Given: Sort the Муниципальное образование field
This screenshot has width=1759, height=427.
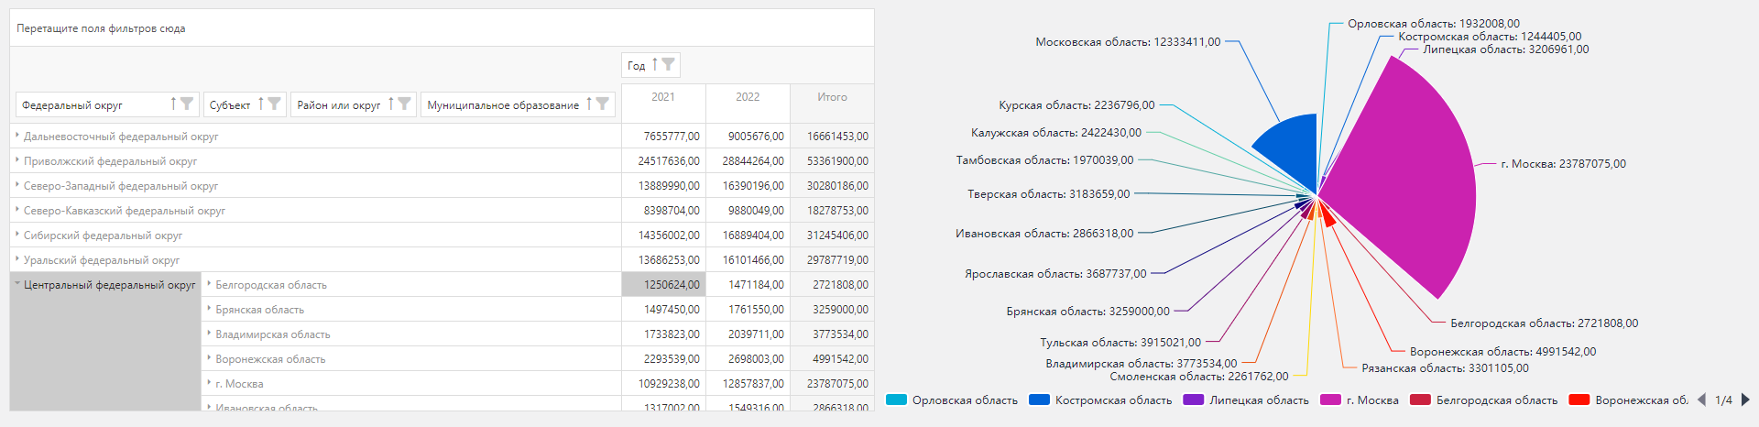Looking at the screenshot, I should click(589, 104).
